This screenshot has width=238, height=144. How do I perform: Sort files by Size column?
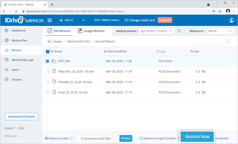pos(195,51)
